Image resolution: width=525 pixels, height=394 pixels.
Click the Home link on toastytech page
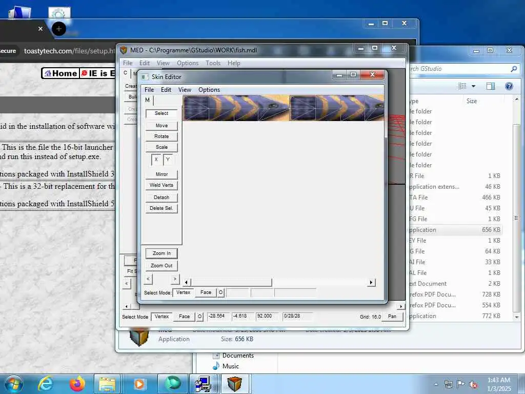pyautogui.click(x=60, y=73)
